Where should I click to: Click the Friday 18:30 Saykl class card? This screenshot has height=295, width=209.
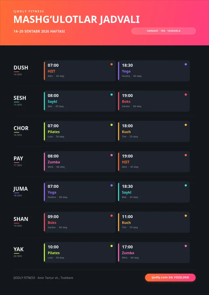click(x=154, y=192)
